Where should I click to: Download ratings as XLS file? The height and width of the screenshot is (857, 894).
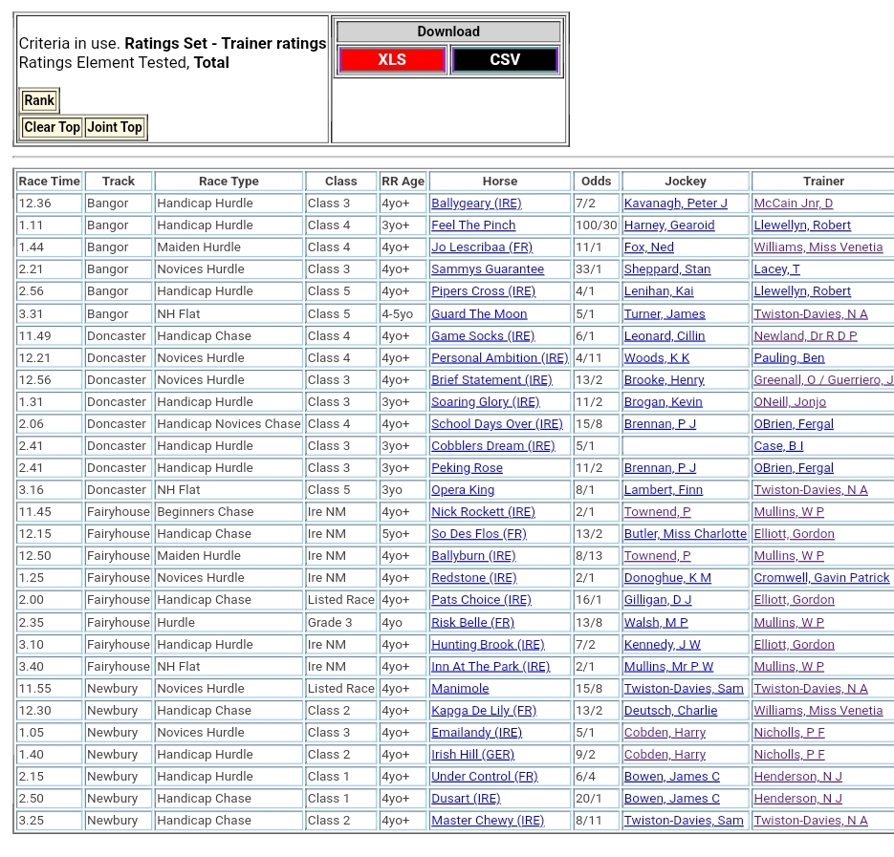pyautogui.click(x=391, y=59)
